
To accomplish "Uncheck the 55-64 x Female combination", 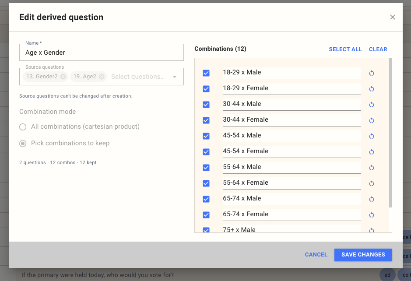I will pyautogui.click(x=206, y=183).
